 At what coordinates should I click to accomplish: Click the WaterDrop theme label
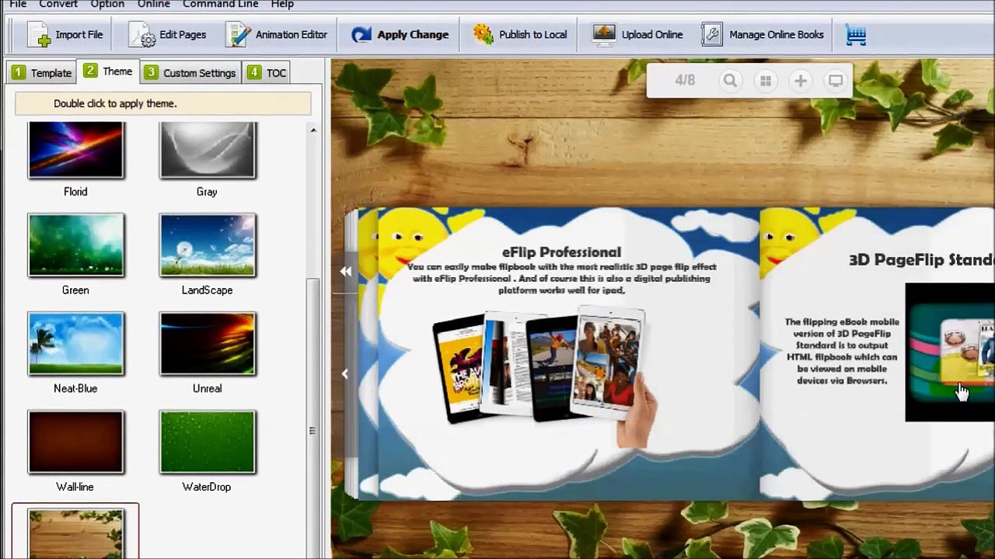point(207,487)
